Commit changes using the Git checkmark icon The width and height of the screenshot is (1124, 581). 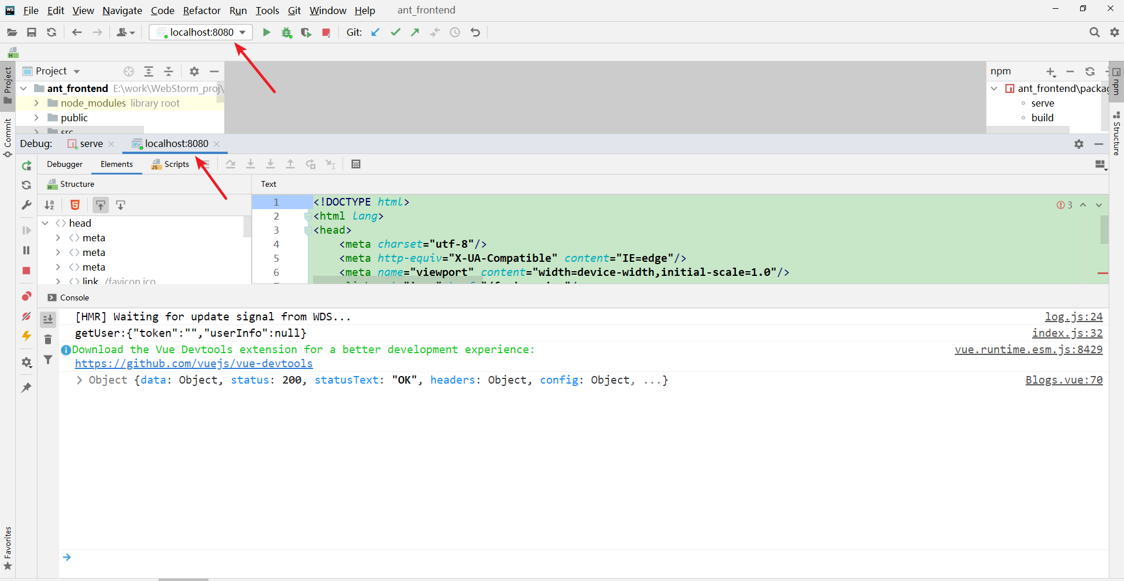click(396, 32)
